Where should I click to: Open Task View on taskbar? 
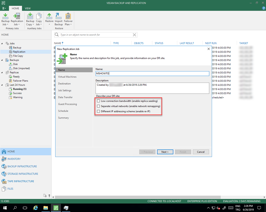click(25, 208)
